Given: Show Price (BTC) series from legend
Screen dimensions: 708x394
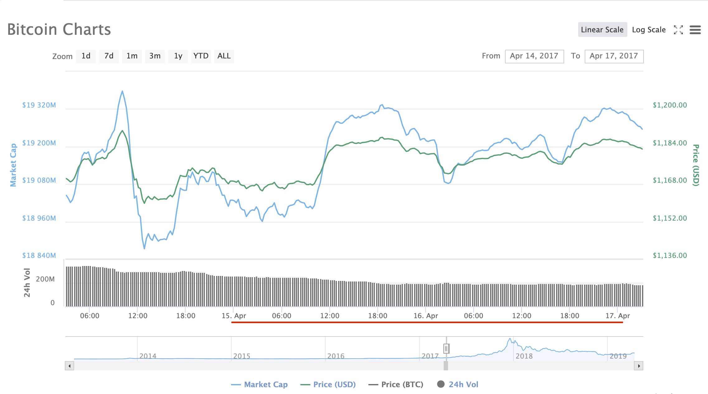Looking at the screenshot, I should click(402, 384).
